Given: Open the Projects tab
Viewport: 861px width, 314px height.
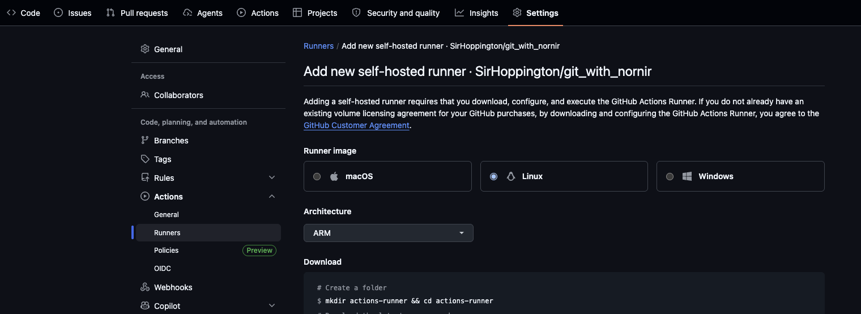Looking at the screenshot, I should tap(315, 12).
